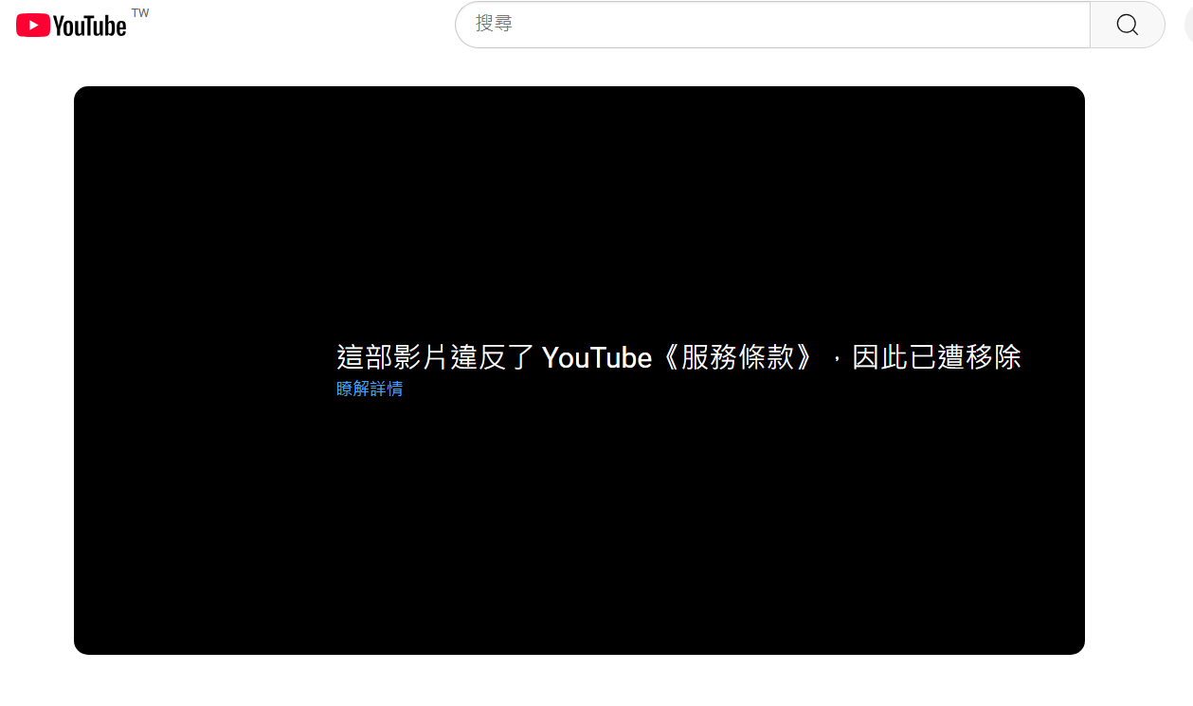This screenshot has height=706, width=1193.
Task: Click the red YouTube play logo icon
Action: click(32, 26)
